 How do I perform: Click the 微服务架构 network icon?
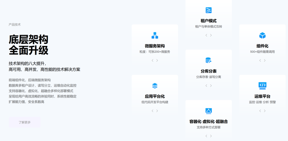(155, 36)
